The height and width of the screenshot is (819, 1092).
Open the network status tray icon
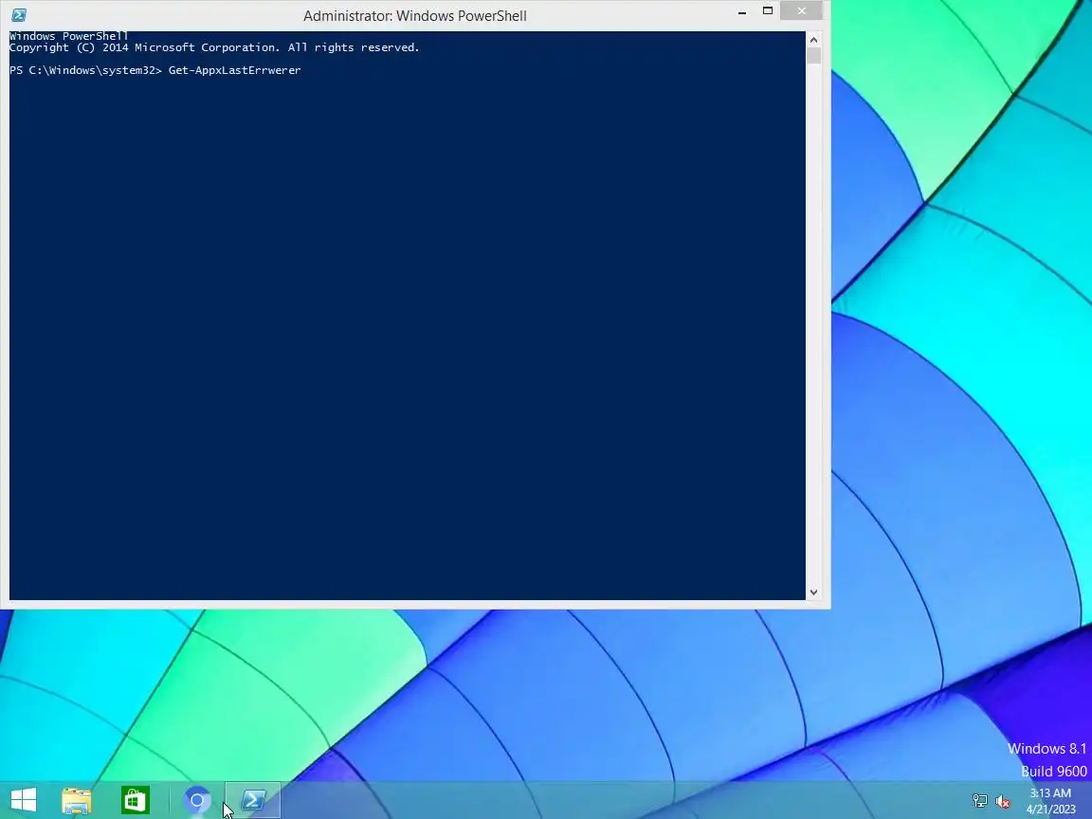pyautogui.click(x=980, y=801)
